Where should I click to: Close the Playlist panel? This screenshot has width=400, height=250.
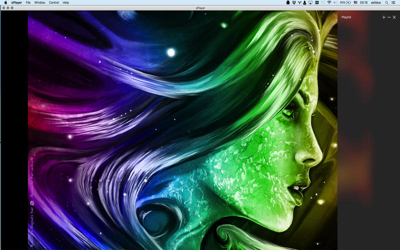[x=394, y=17]
